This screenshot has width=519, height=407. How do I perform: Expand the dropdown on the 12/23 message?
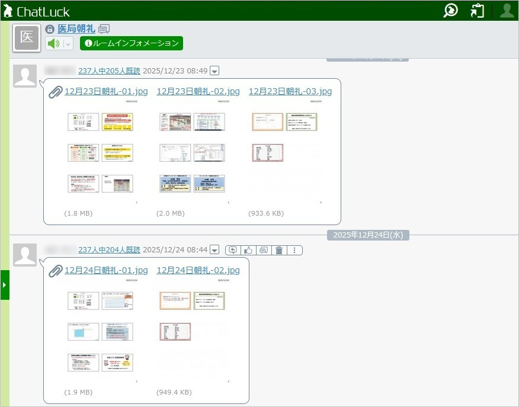coord(214,71)
